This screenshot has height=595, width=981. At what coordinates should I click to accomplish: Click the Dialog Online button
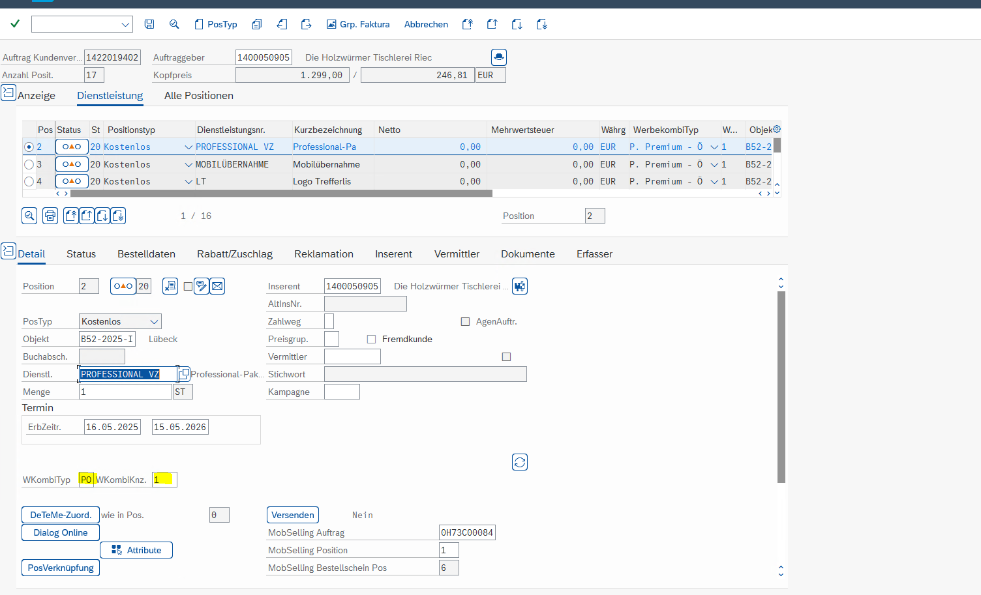coord(61,532)
